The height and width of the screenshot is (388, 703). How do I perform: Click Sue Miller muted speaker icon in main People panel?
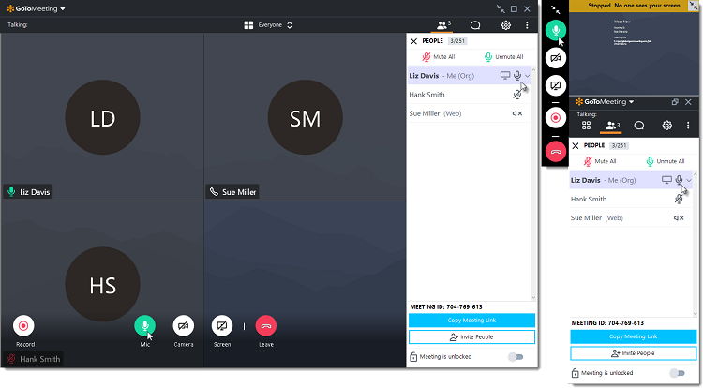pos(516,113)
